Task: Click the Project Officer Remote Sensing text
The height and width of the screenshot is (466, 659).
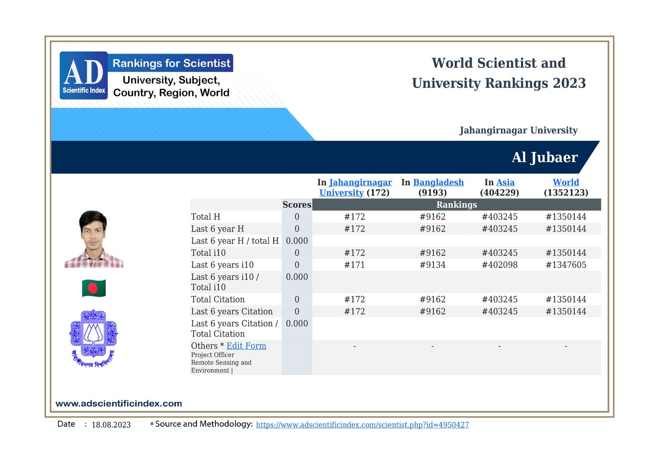Action: pos(221,363)
